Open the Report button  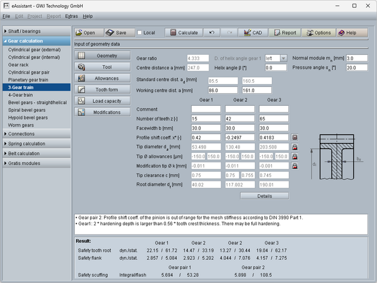pyautogui.click(x=283, y=32)
